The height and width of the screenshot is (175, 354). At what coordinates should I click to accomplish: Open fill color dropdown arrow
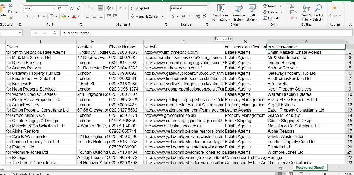click(68, 16)
